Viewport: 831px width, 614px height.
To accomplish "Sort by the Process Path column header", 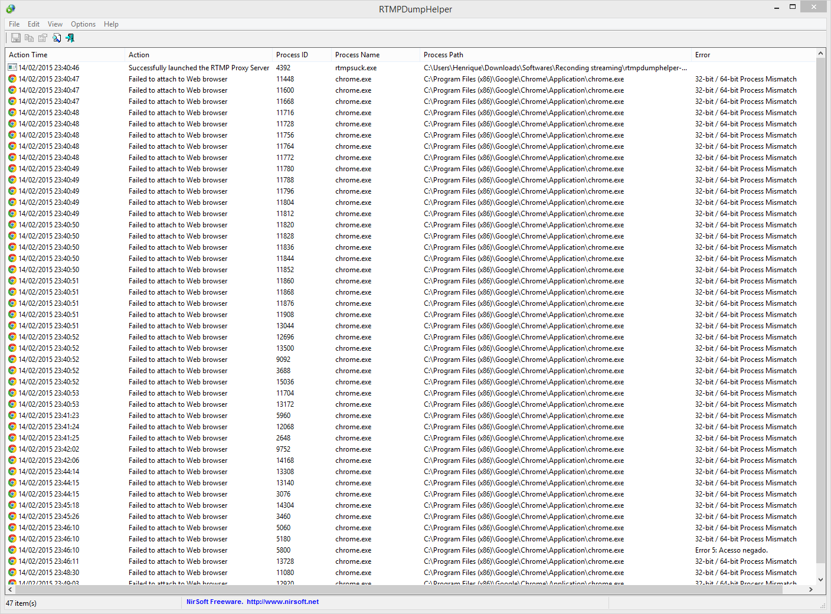I will [556, 55].
